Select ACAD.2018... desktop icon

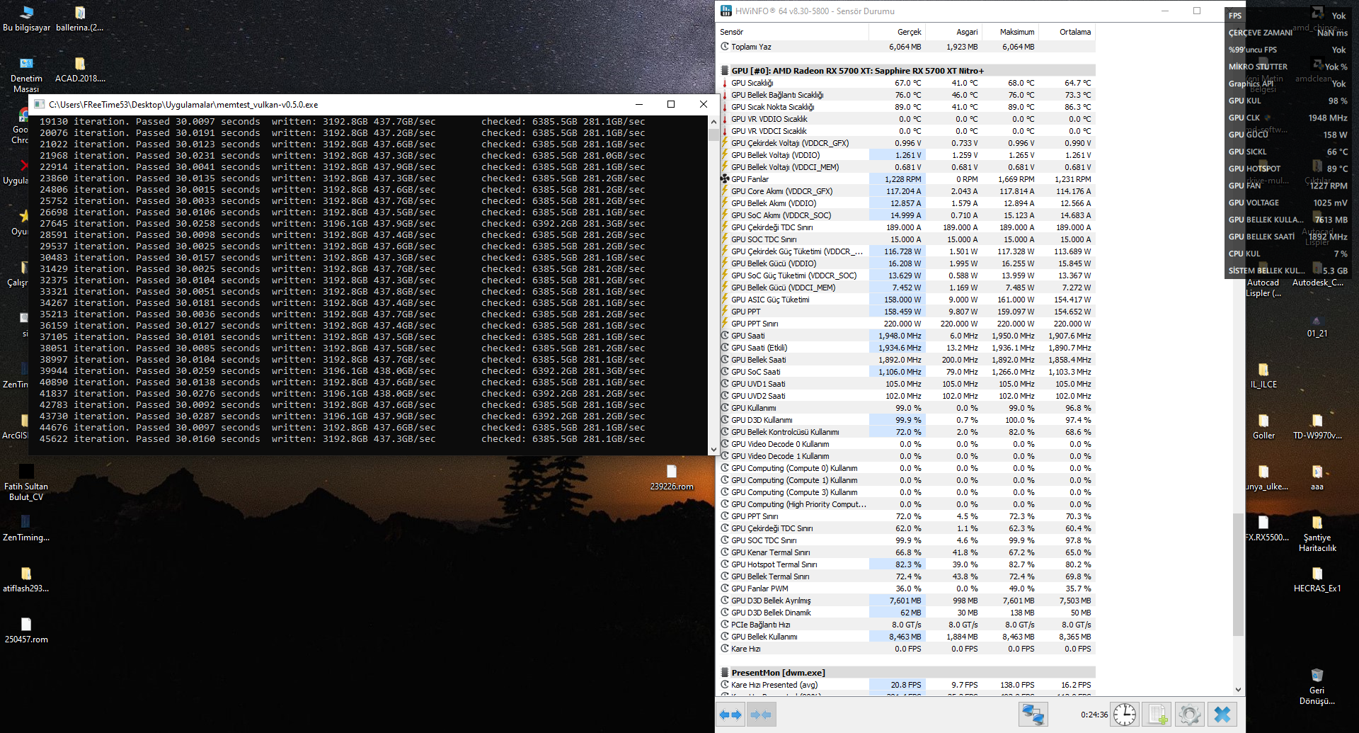click(x=80, y=70)
